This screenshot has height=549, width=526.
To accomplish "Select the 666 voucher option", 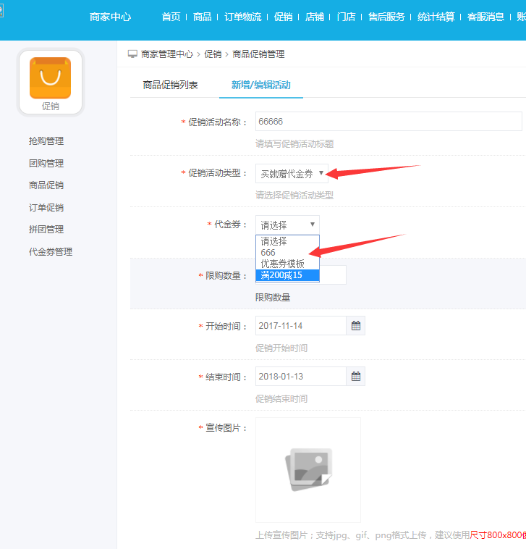I will pyautogui.click(x=268, y=253).
